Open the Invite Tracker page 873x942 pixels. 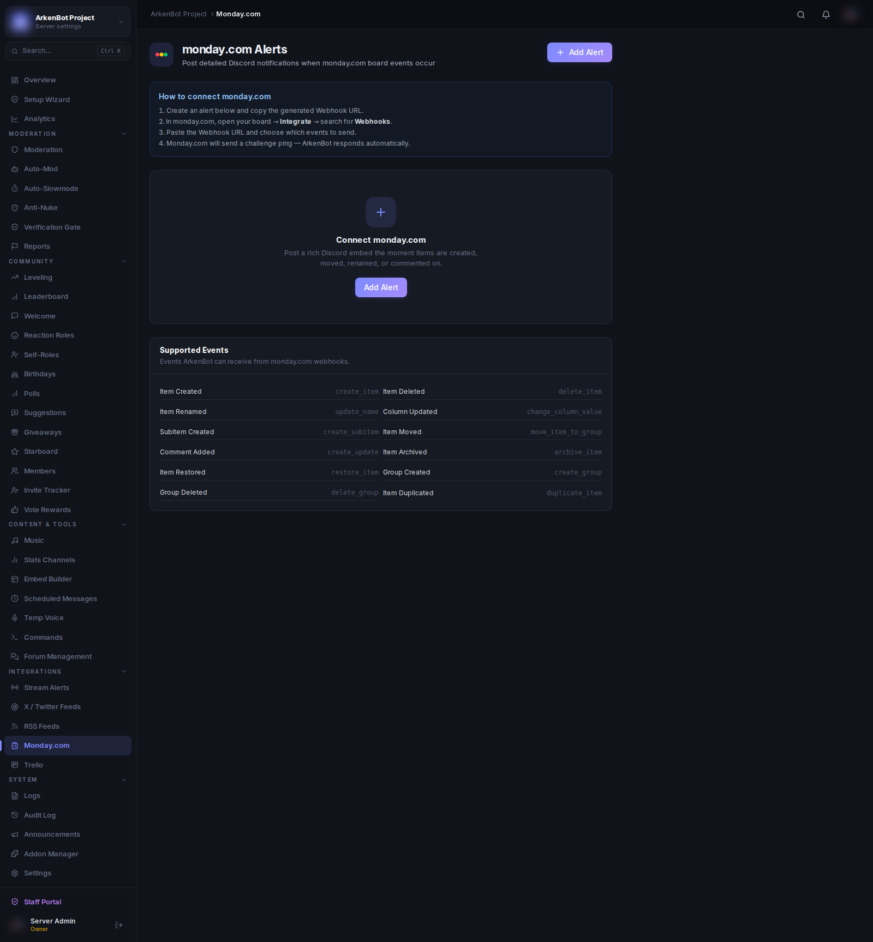pyautogui.click(x=68, y=490)
